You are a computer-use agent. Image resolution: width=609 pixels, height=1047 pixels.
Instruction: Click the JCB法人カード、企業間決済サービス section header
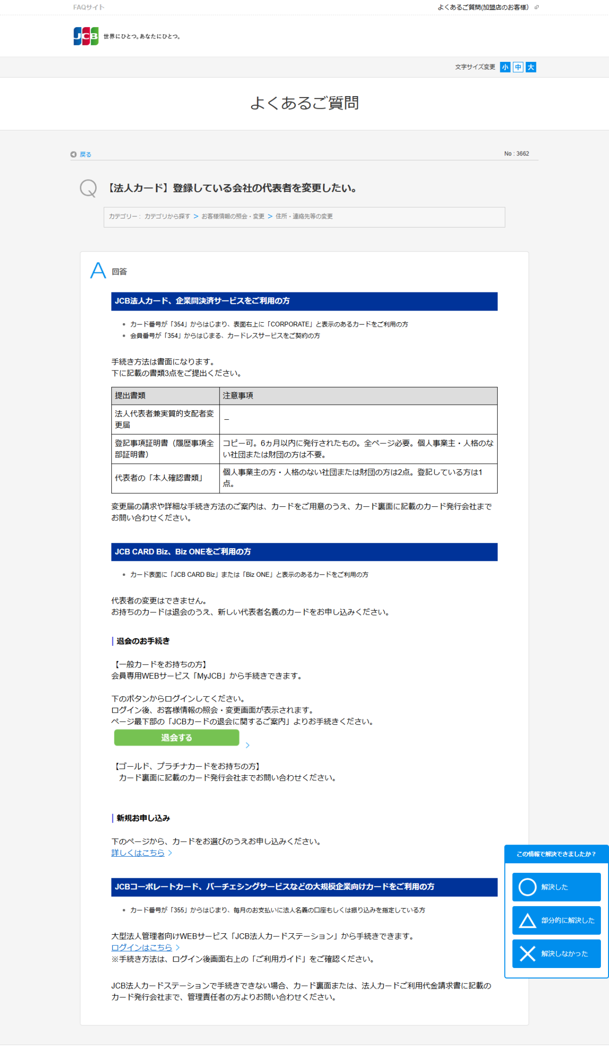pos(304,301)
